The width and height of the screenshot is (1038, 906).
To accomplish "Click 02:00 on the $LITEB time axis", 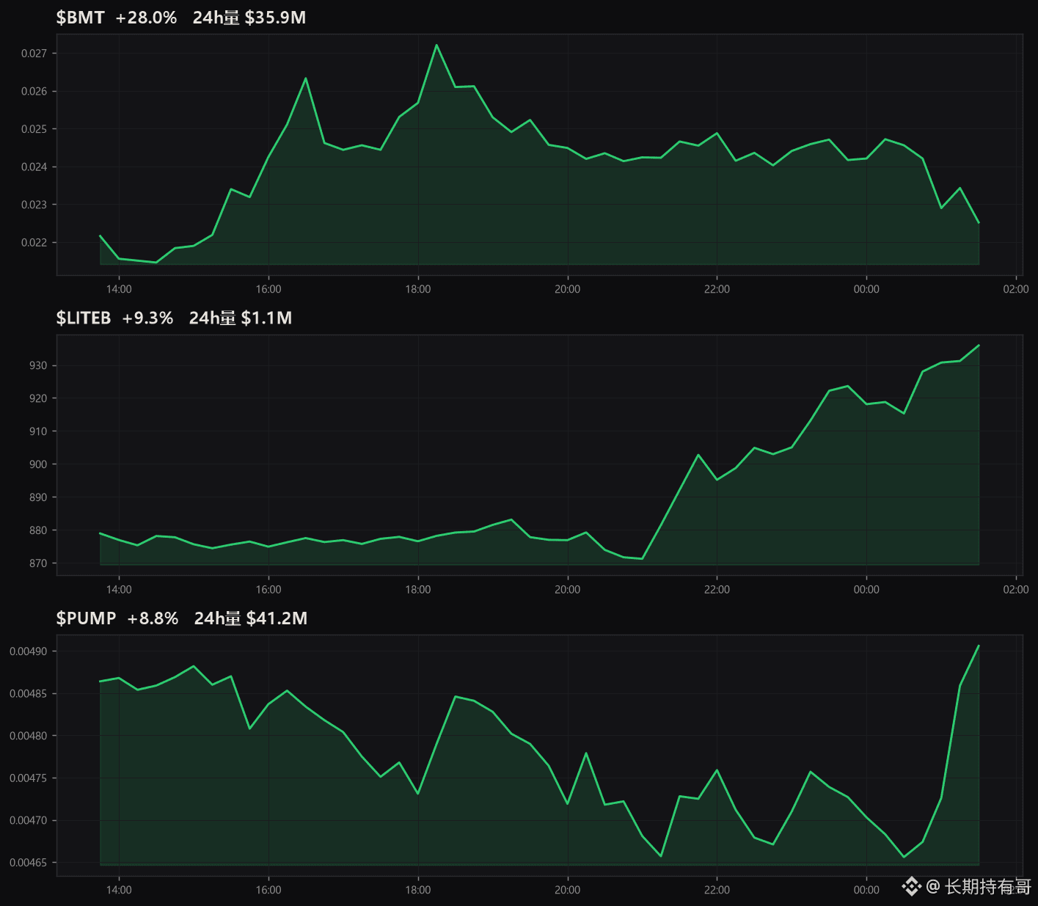I will point(1016,589).
